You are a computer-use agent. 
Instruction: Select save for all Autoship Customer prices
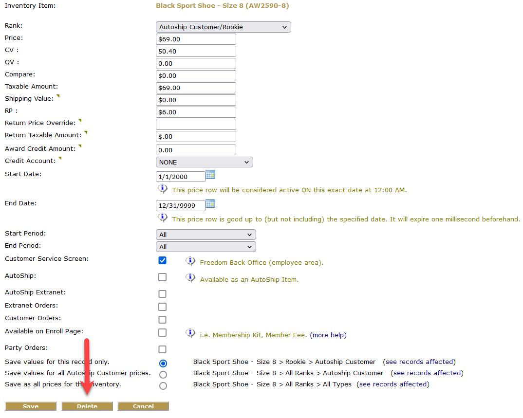(163, 375)
